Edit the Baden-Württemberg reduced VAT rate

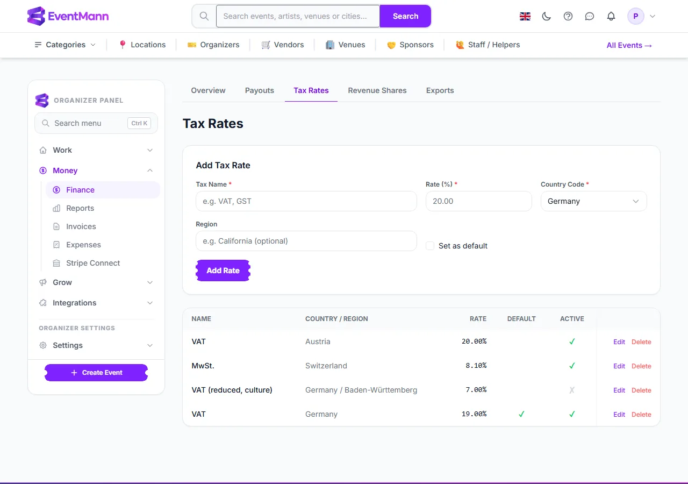619,390
